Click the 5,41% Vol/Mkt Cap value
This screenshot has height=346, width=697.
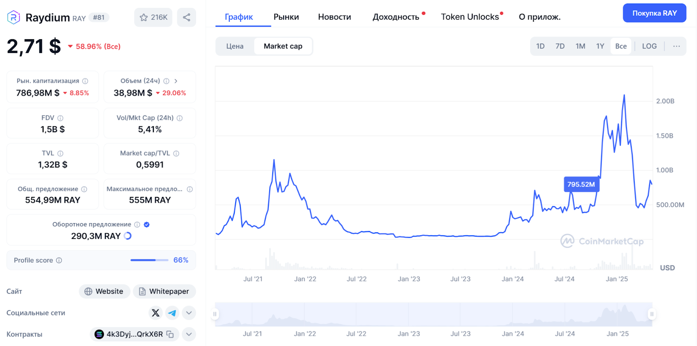pyautogui.click(x=150, y=129)
